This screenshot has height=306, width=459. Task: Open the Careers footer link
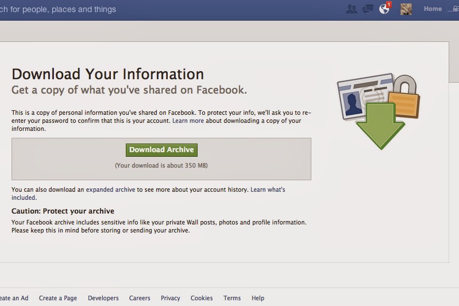(140, 298)
